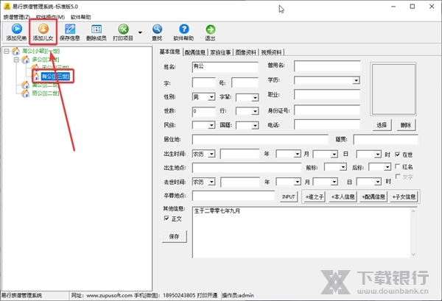Switch to the 家族往事 tab
Screen dimensions: 442x301
click(220, 52)
